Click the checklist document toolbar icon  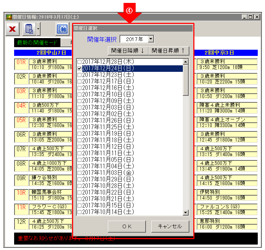coord(29,29)
